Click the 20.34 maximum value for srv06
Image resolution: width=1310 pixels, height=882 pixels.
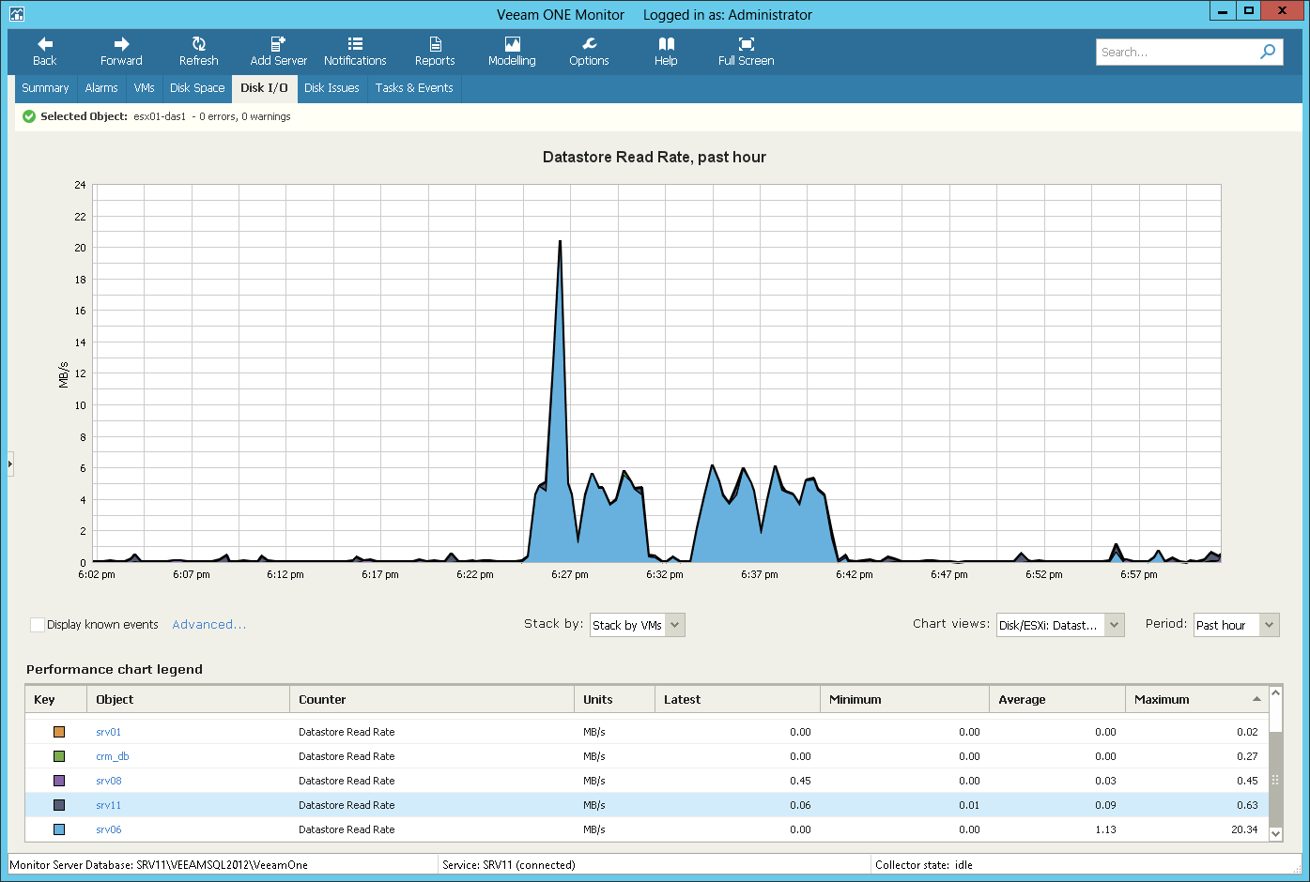pos(1244,829)
